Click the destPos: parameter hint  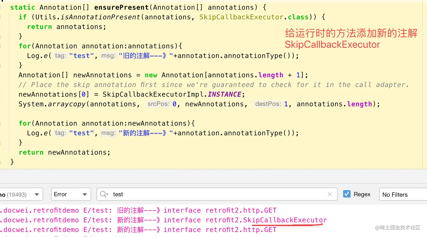point(268,104)
